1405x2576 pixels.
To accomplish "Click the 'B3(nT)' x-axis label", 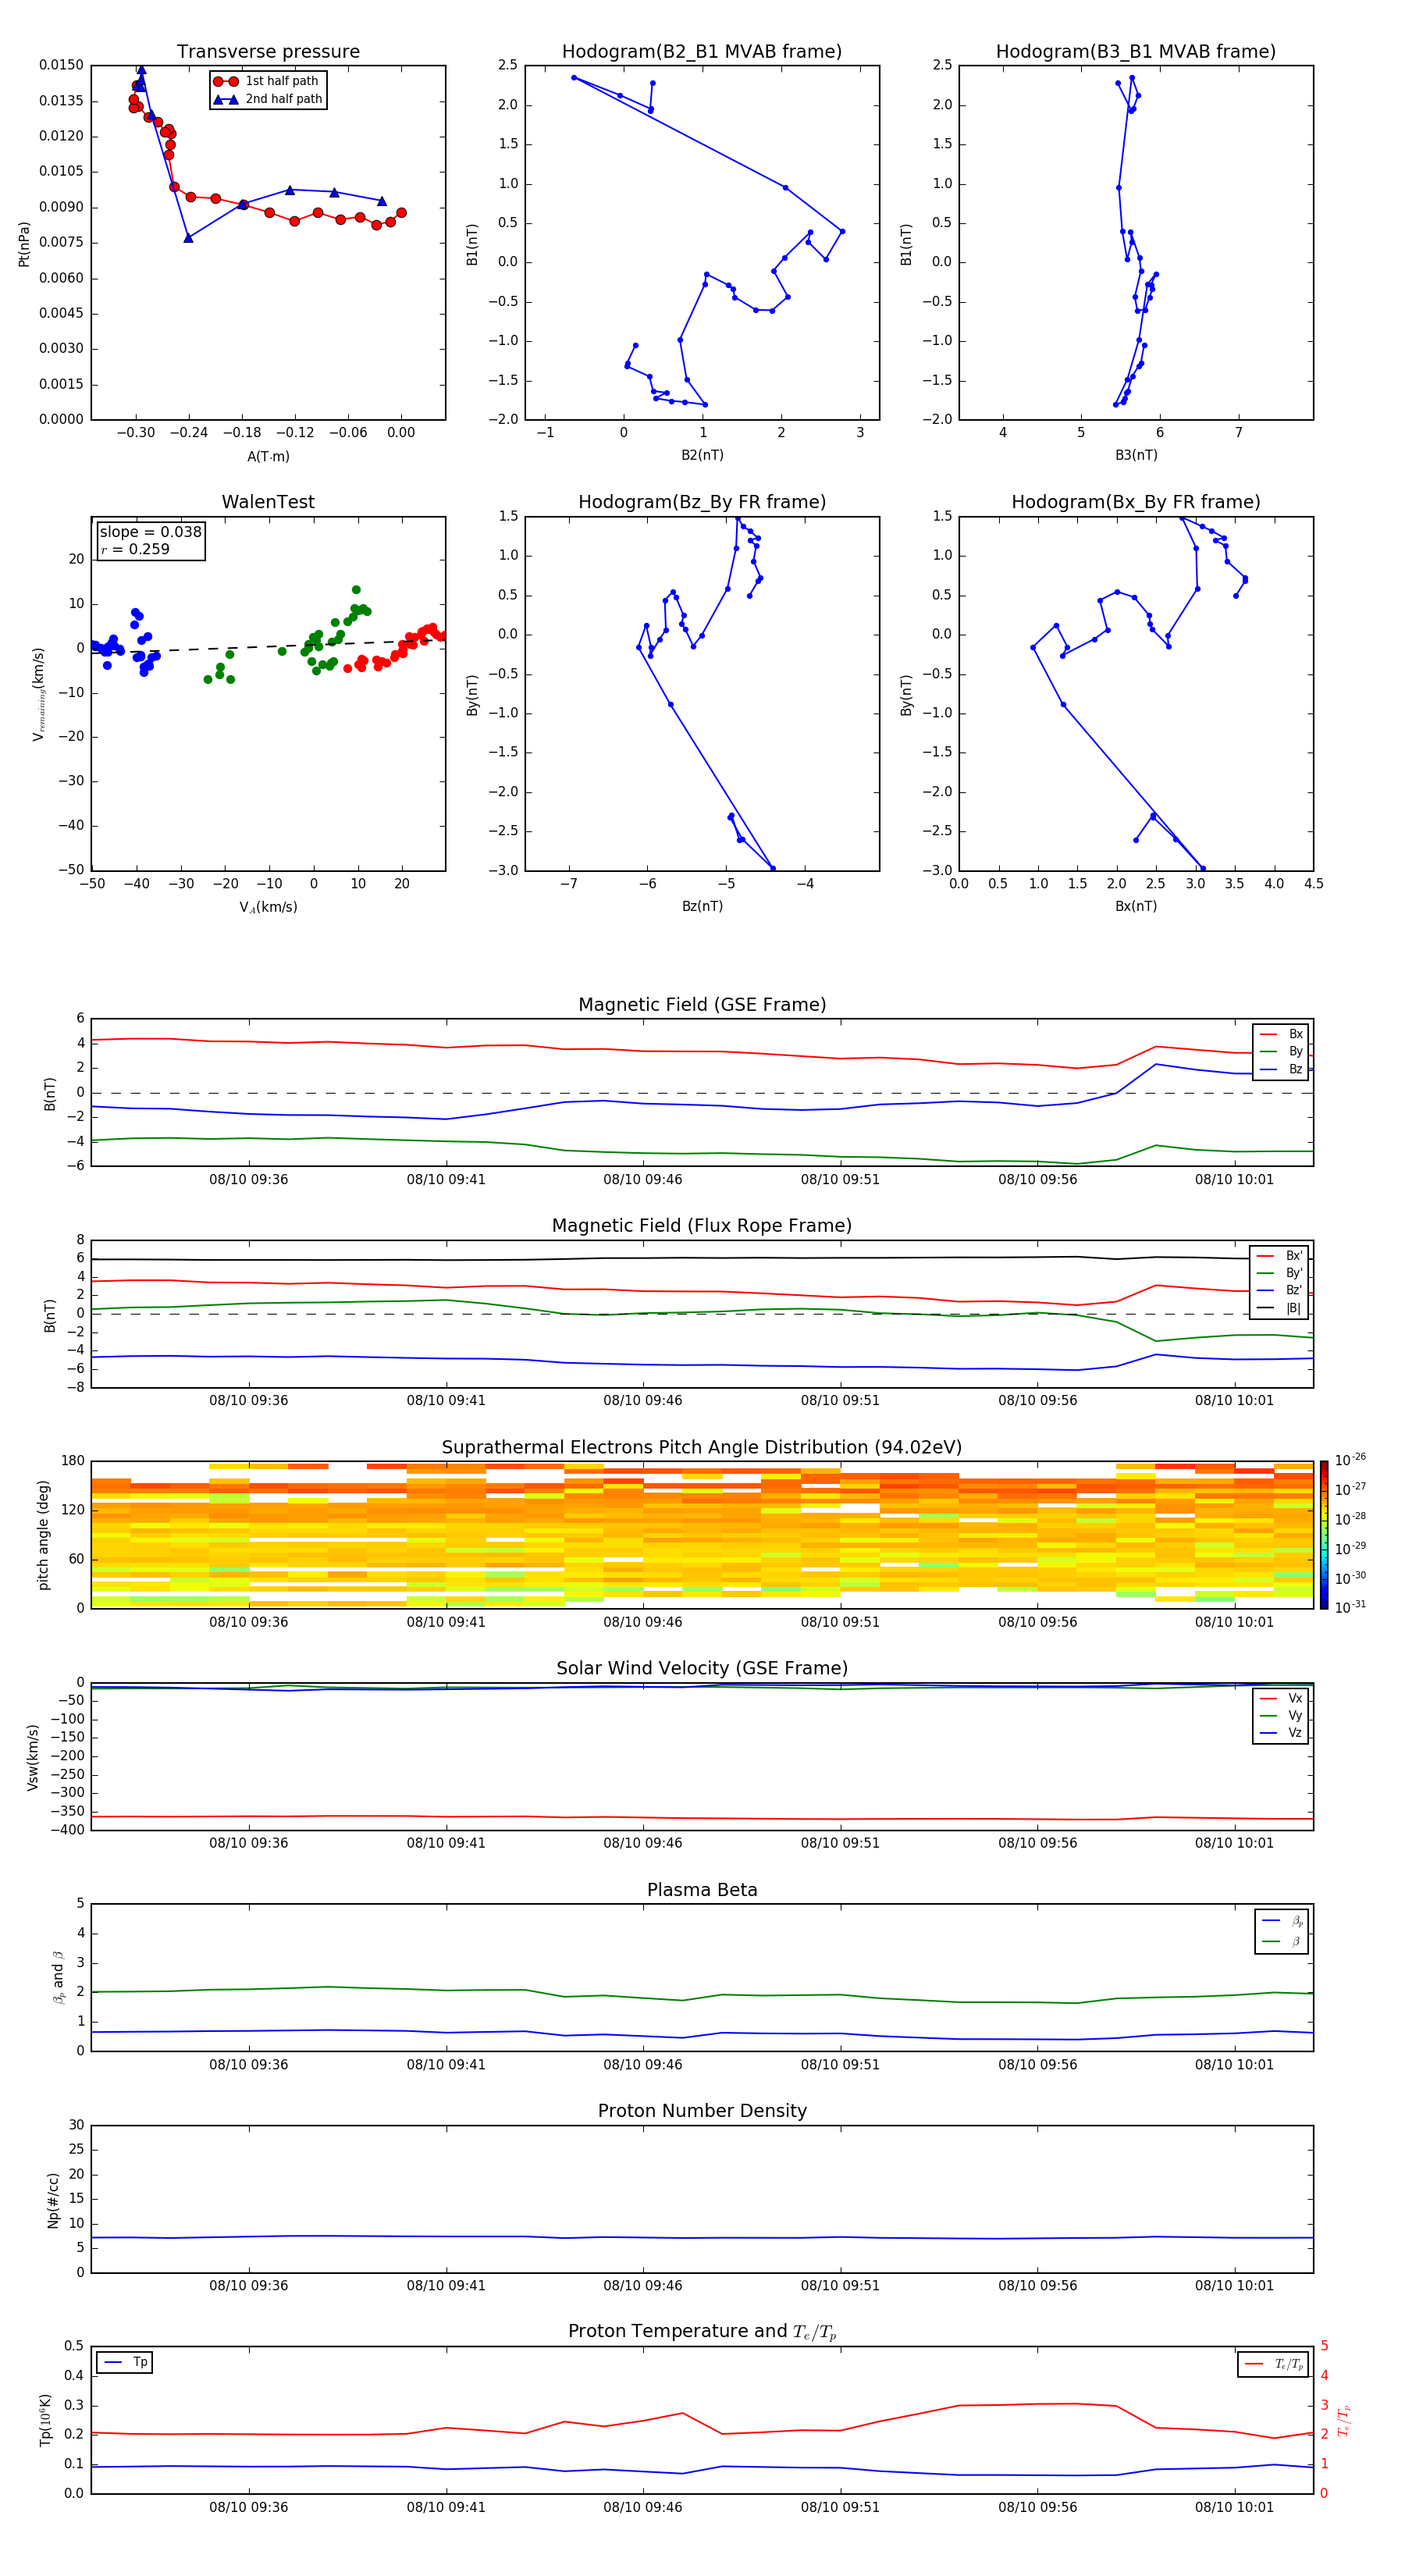I will [1136, 455].
